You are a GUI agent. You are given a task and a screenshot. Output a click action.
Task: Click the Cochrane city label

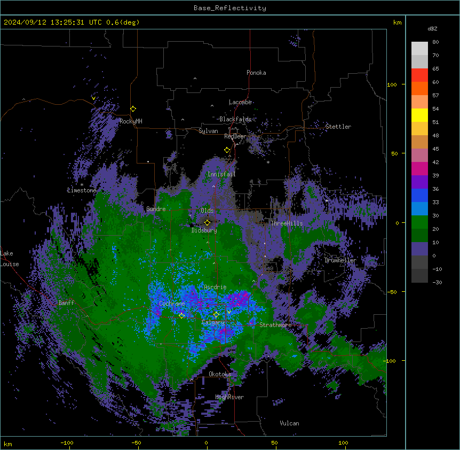(x=172, y=304)
